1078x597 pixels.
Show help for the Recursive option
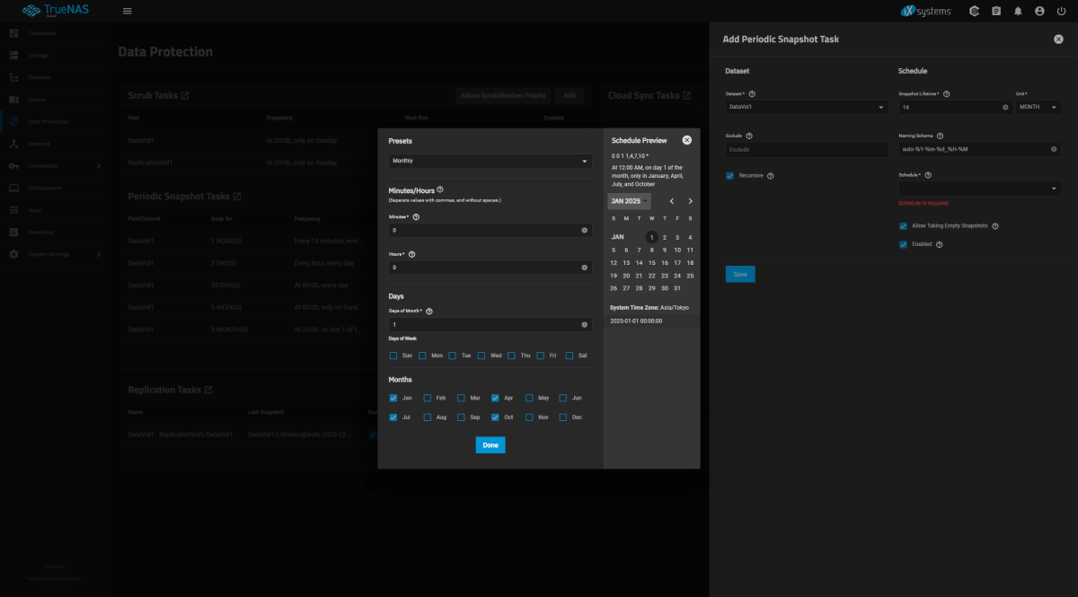pos(771,176)
